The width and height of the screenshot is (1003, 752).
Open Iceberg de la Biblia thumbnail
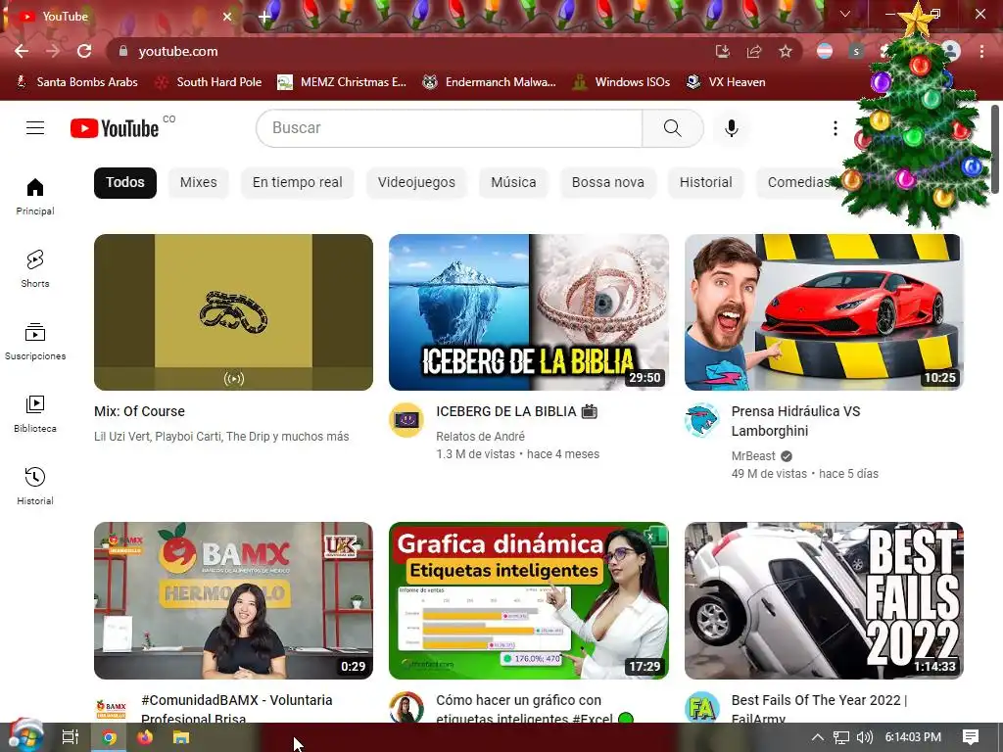(x=529, y=312)
